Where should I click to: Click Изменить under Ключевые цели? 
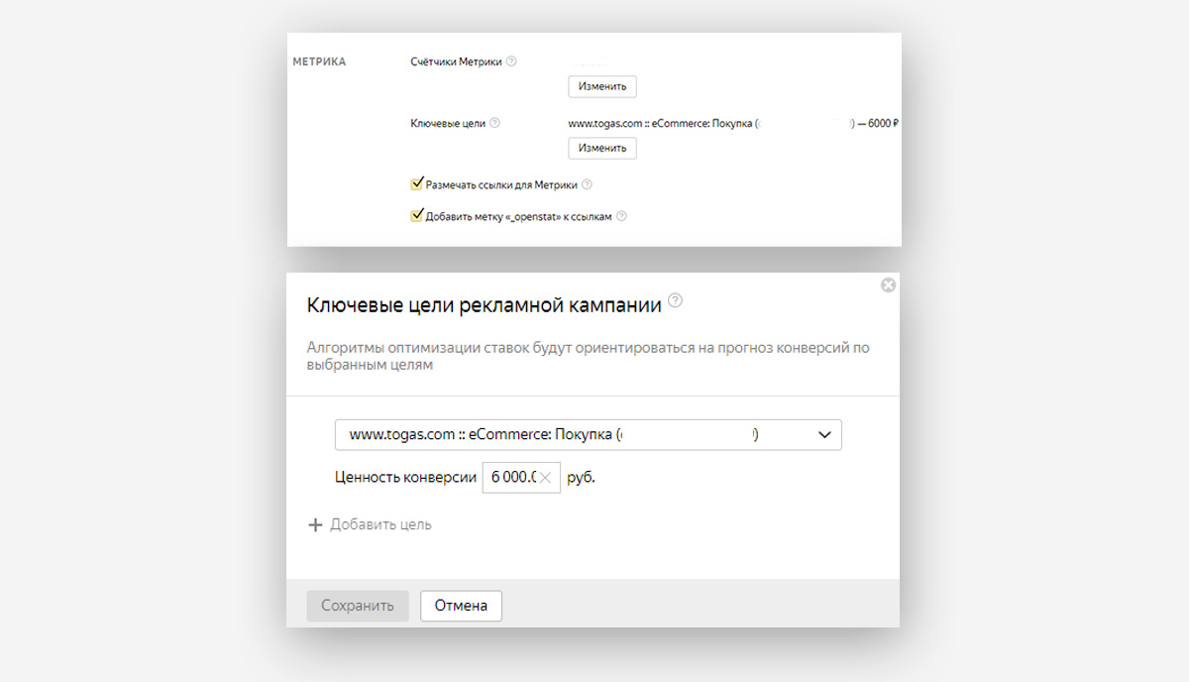coord(602,148)
